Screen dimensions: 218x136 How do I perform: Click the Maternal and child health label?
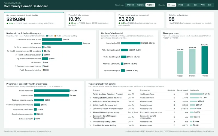coord(23,110)
